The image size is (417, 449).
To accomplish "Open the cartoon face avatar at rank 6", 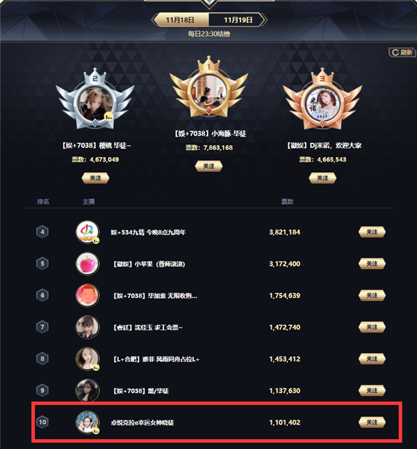I will click(88, 295).
